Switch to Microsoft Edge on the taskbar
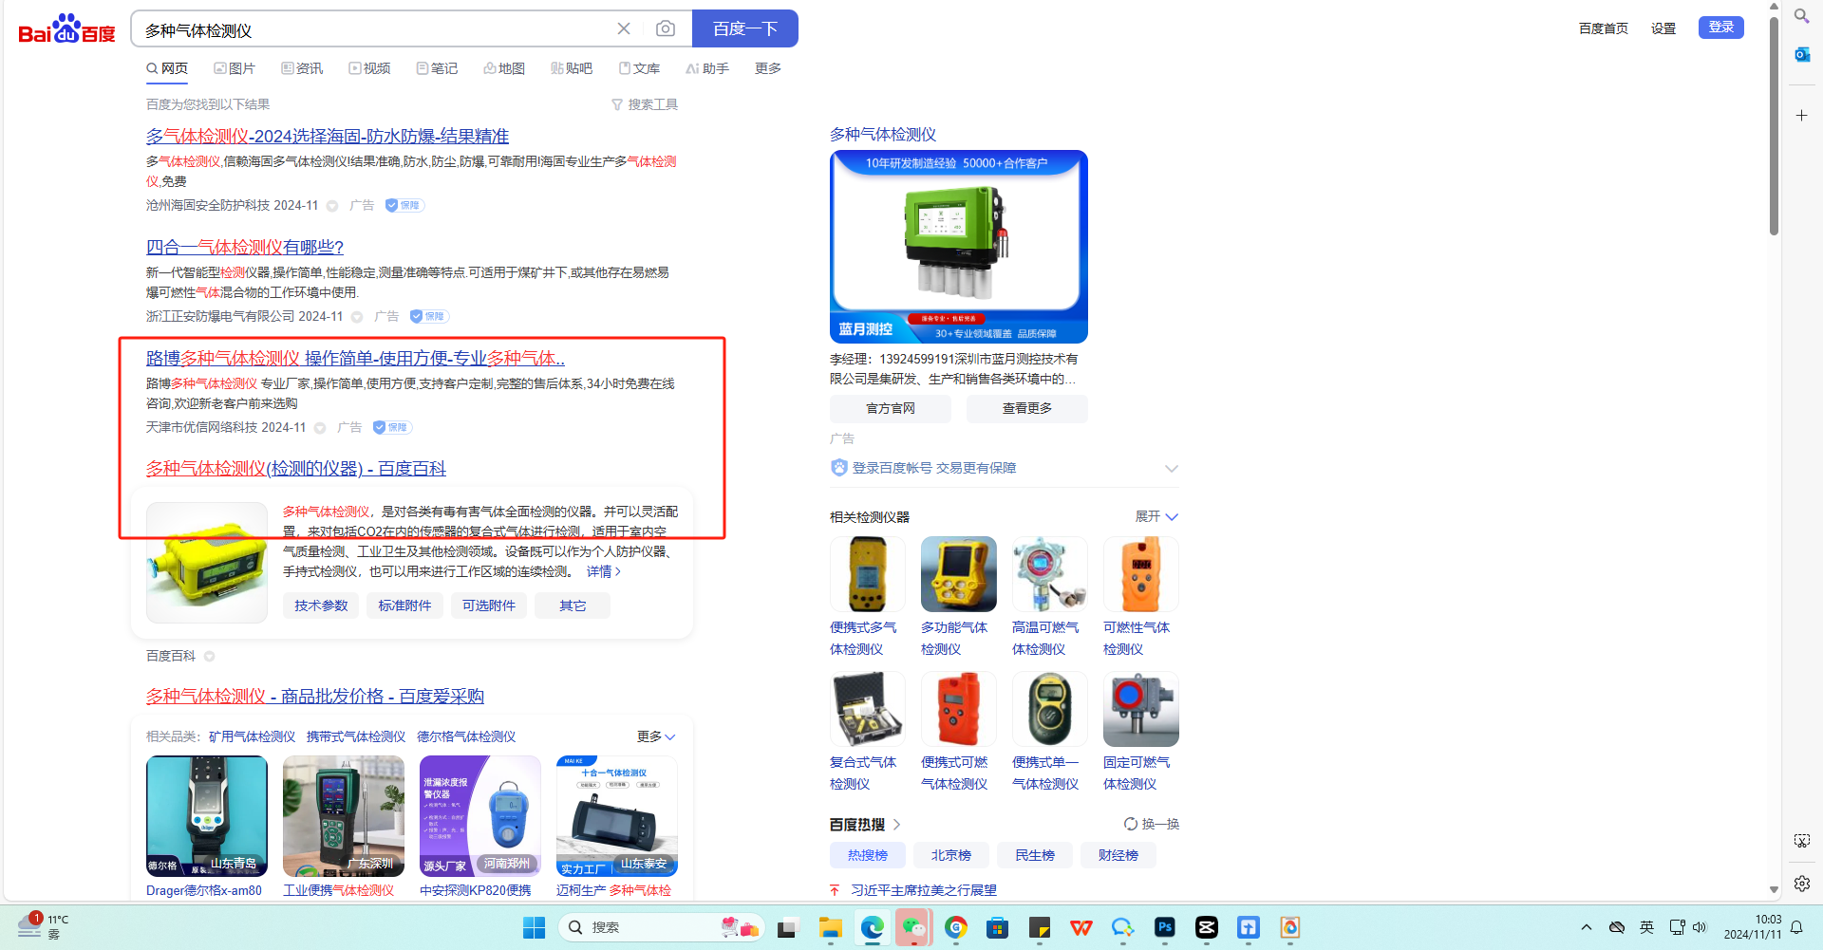 873,927
